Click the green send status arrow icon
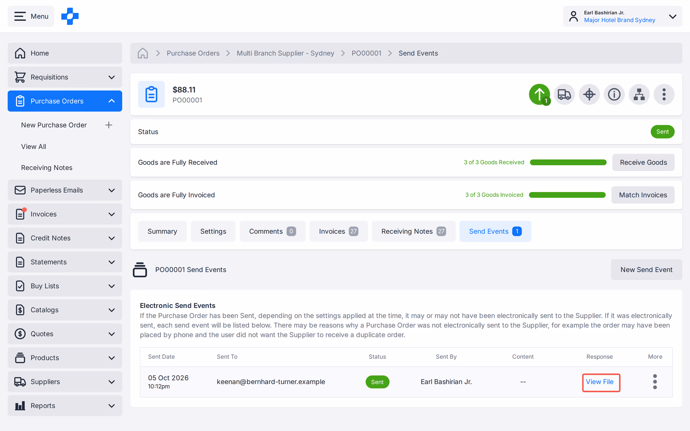690x431 pixels. (540, 94)
